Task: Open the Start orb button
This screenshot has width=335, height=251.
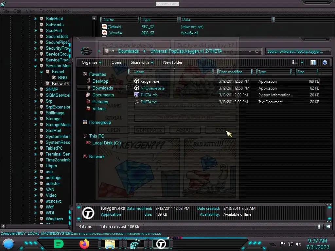Action: pyautogui.click(x=8, y=244)
